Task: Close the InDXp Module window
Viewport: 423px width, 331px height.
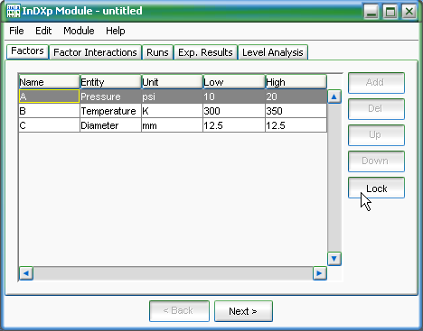Action: click(409, 12)
